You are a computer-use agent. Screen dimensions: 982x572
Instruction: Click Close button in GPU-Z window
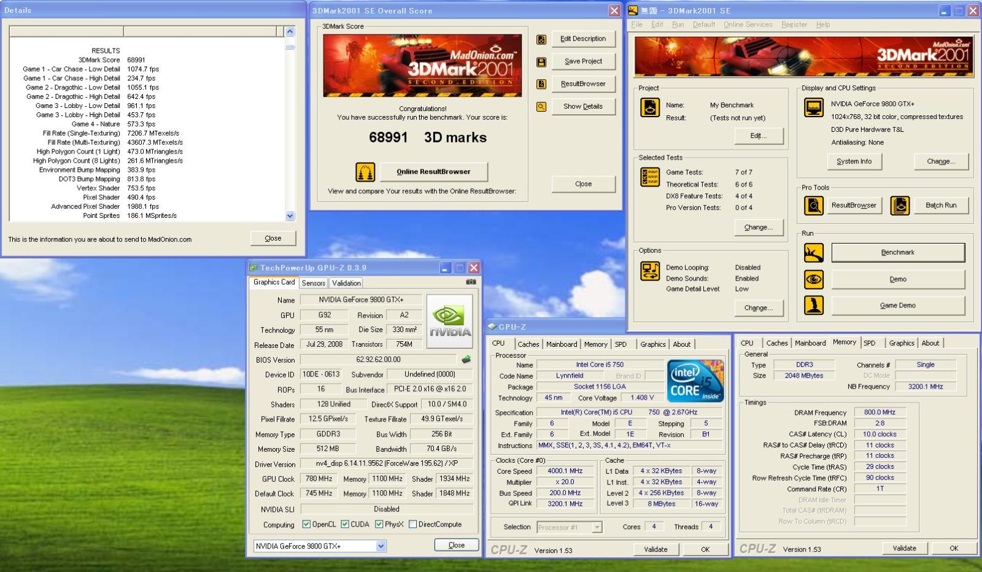tap(457, 545)
